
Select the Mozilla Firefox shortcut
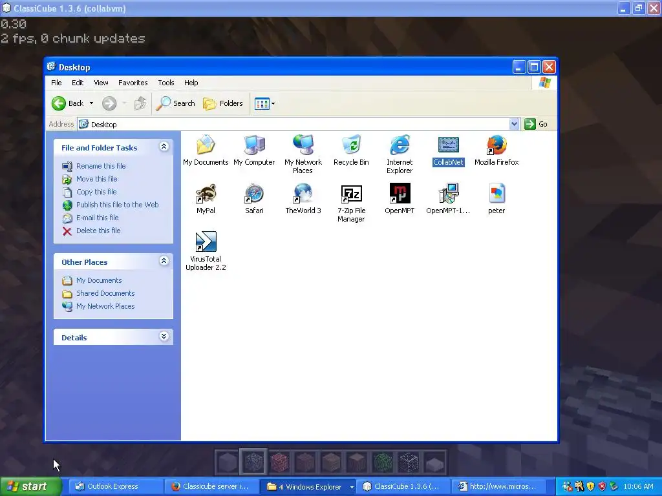[496, 150]
